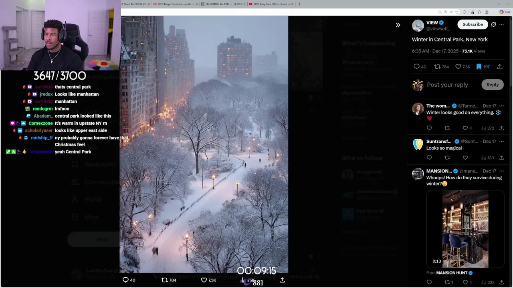Open the repost menu showing 784 in the sidebar

click(x=442, y=67)
